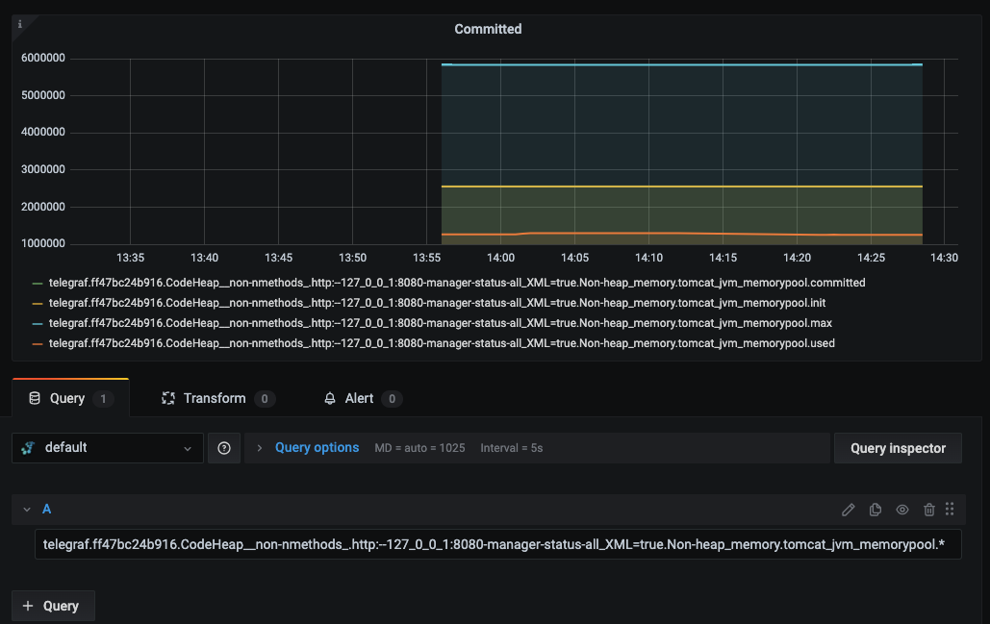Click the 14:00 x-axis label
Image resolution: width=990 pixels, height=624 pixels.
tap(500, 258)
